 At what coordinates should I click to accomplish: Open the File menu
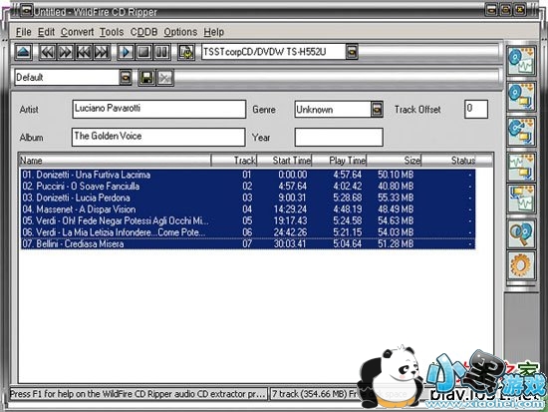[24, 32]
